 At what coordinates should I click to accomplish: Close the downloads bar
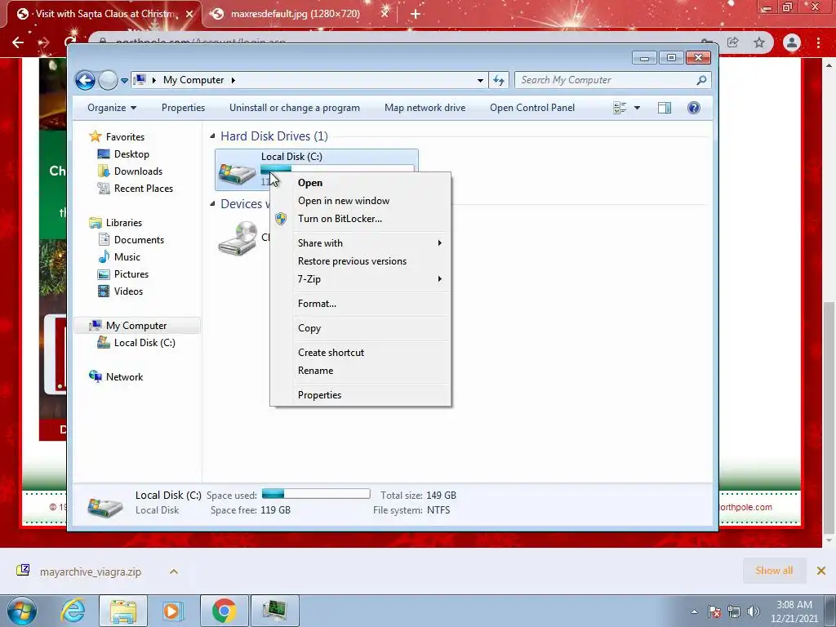[x=821, y=571]
